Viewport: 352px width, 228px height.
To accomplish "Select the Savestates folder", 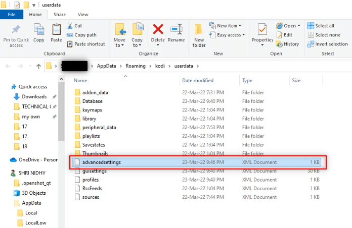I will coord(94,145).
